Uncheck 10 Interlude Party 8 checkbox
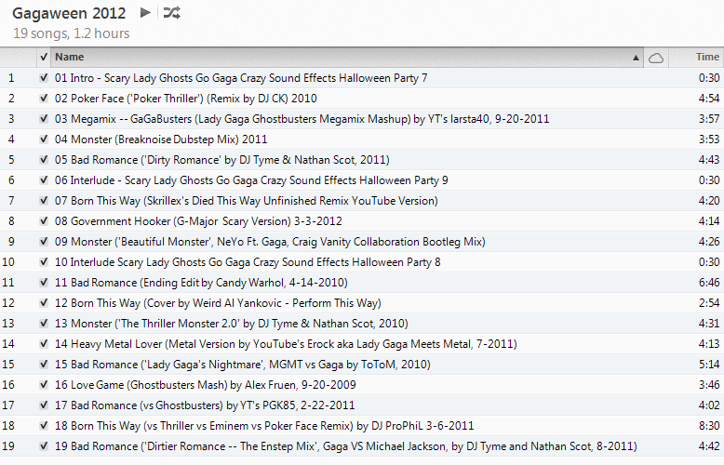Screen dimensions: 724x465 point(44,262)
